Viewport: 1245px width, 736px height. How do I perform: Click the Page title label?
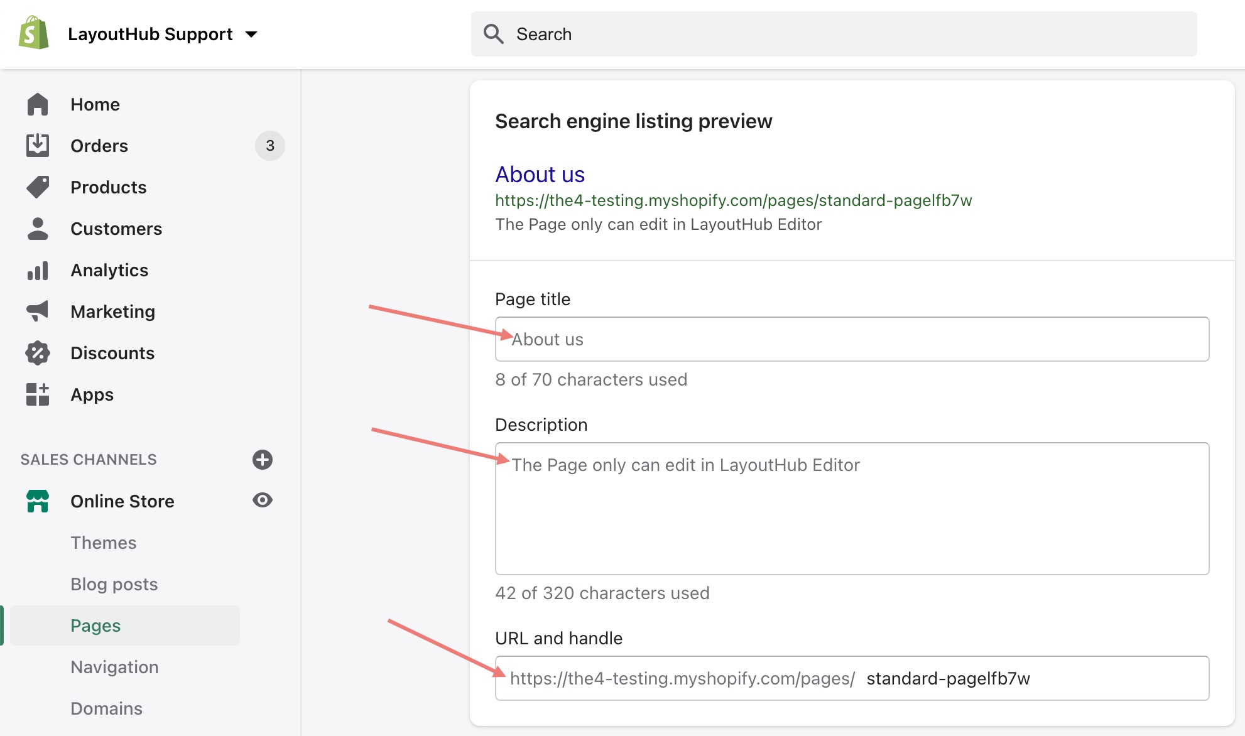click(x=533, y=299)
